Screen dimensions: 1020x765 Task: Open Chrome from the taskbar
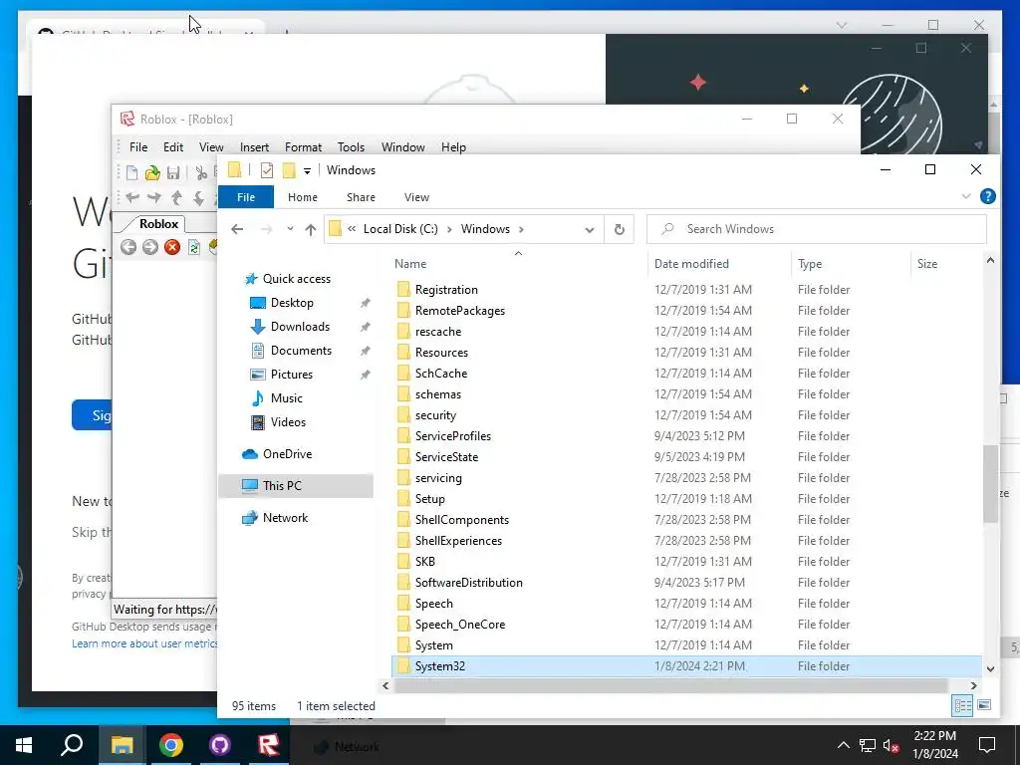(171, 745)
